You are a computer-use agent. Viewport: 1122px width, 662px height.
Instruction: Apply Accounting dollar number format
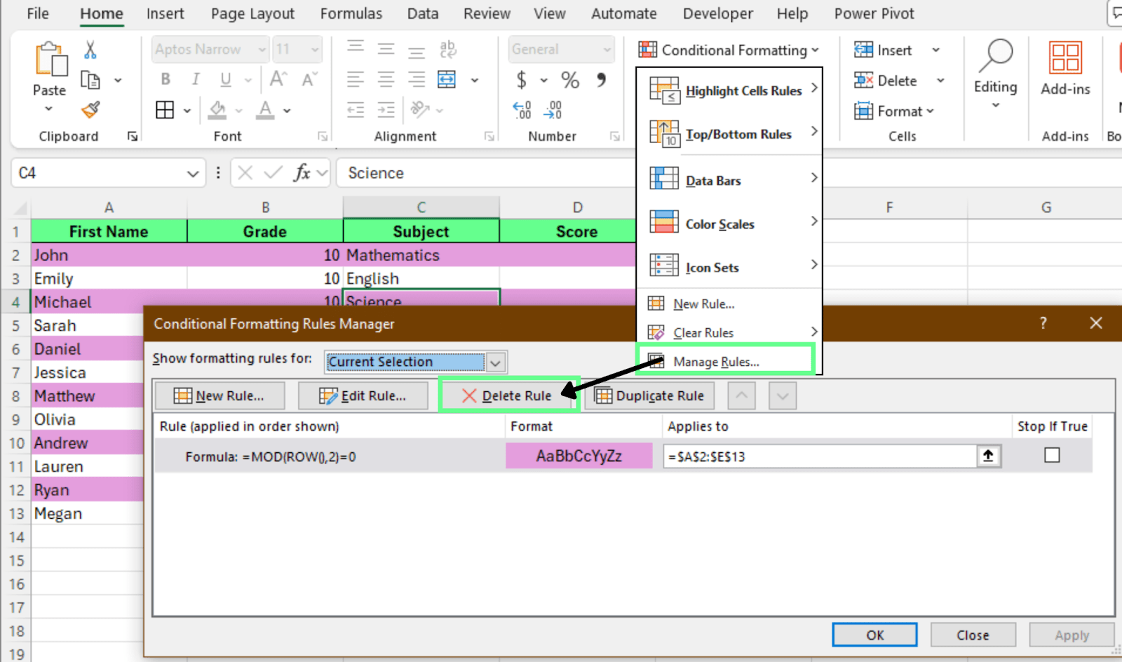[x=521, y=80]
